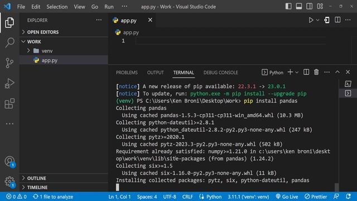Select interpreter 3.11.1 ('venv': venv)
The width and height of the screenshot is (357, 201).
pyautogui.click(x=248, y=197)
